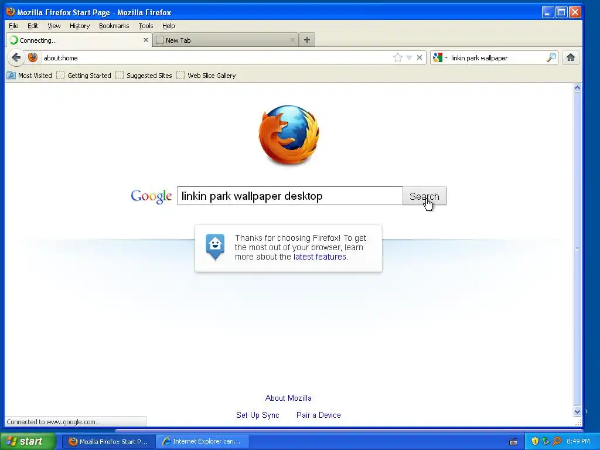Click the Pair a Device link
The width and height of the screenshot is (600, 450).
pyautogui.click(x=318, y=415)
